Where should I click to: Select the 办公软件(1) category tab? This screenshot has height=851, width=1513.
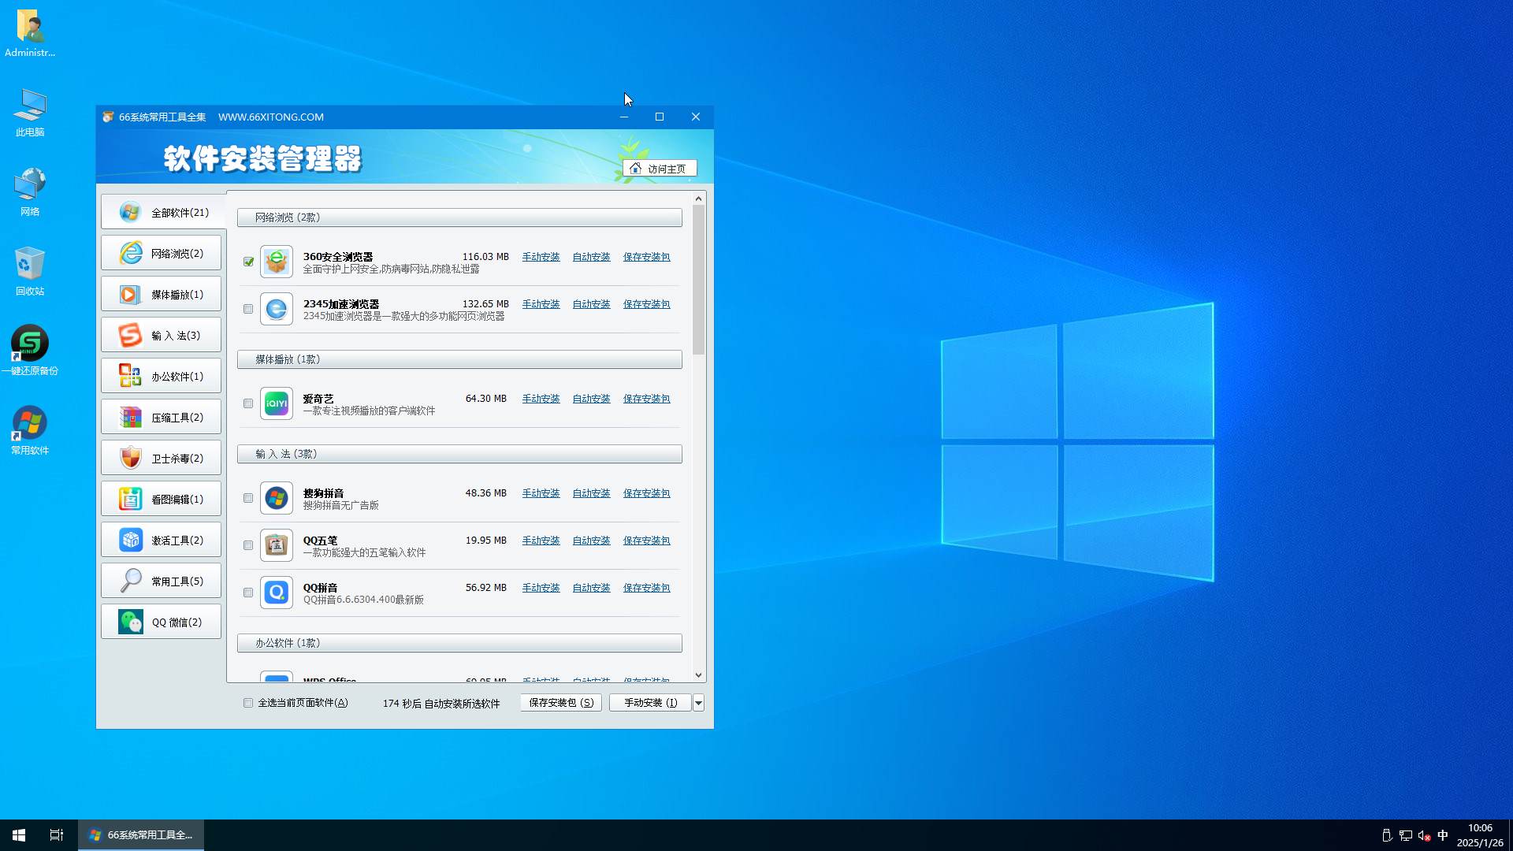pyautogui.click(x=161, y=376)
